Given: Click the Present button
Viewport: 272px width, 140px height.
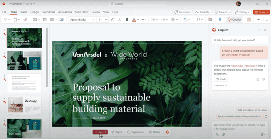Looking at the screenshot, I should 221,12.
